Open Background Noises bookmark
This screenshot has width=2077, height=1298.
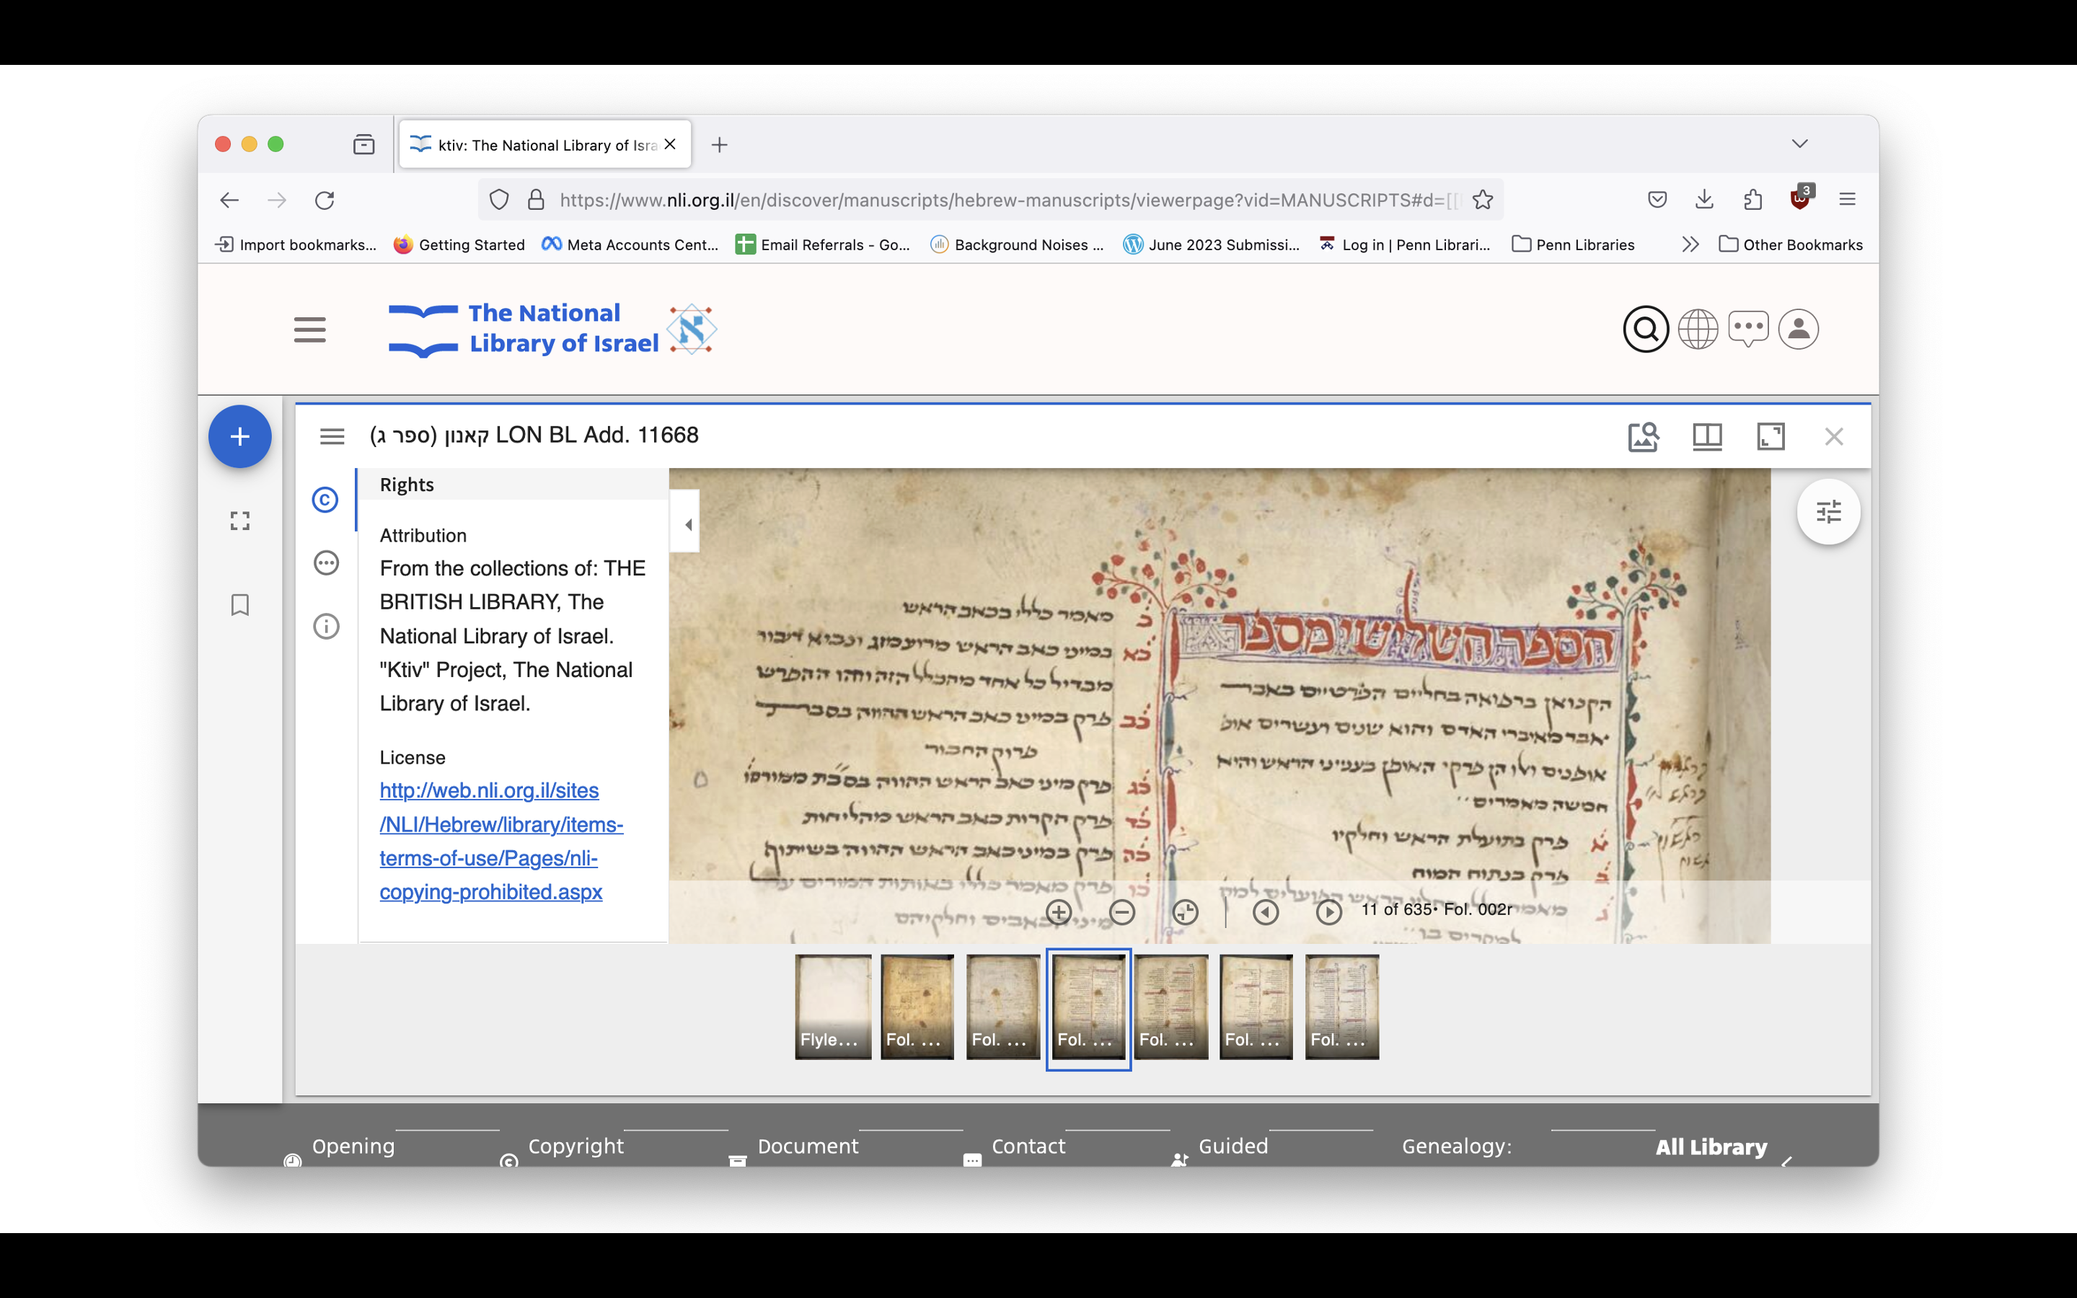pos(1017,244)
